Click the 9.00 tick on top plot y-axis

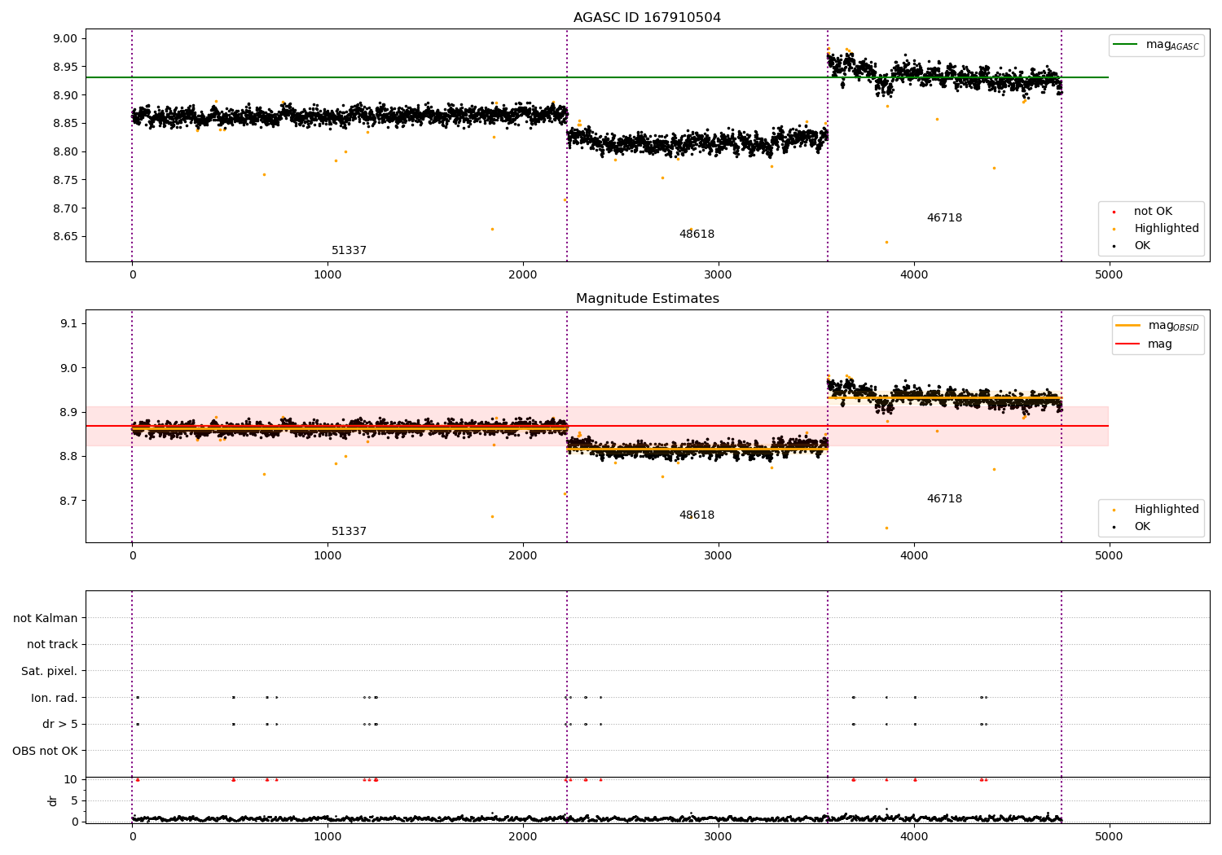(66, 38)
